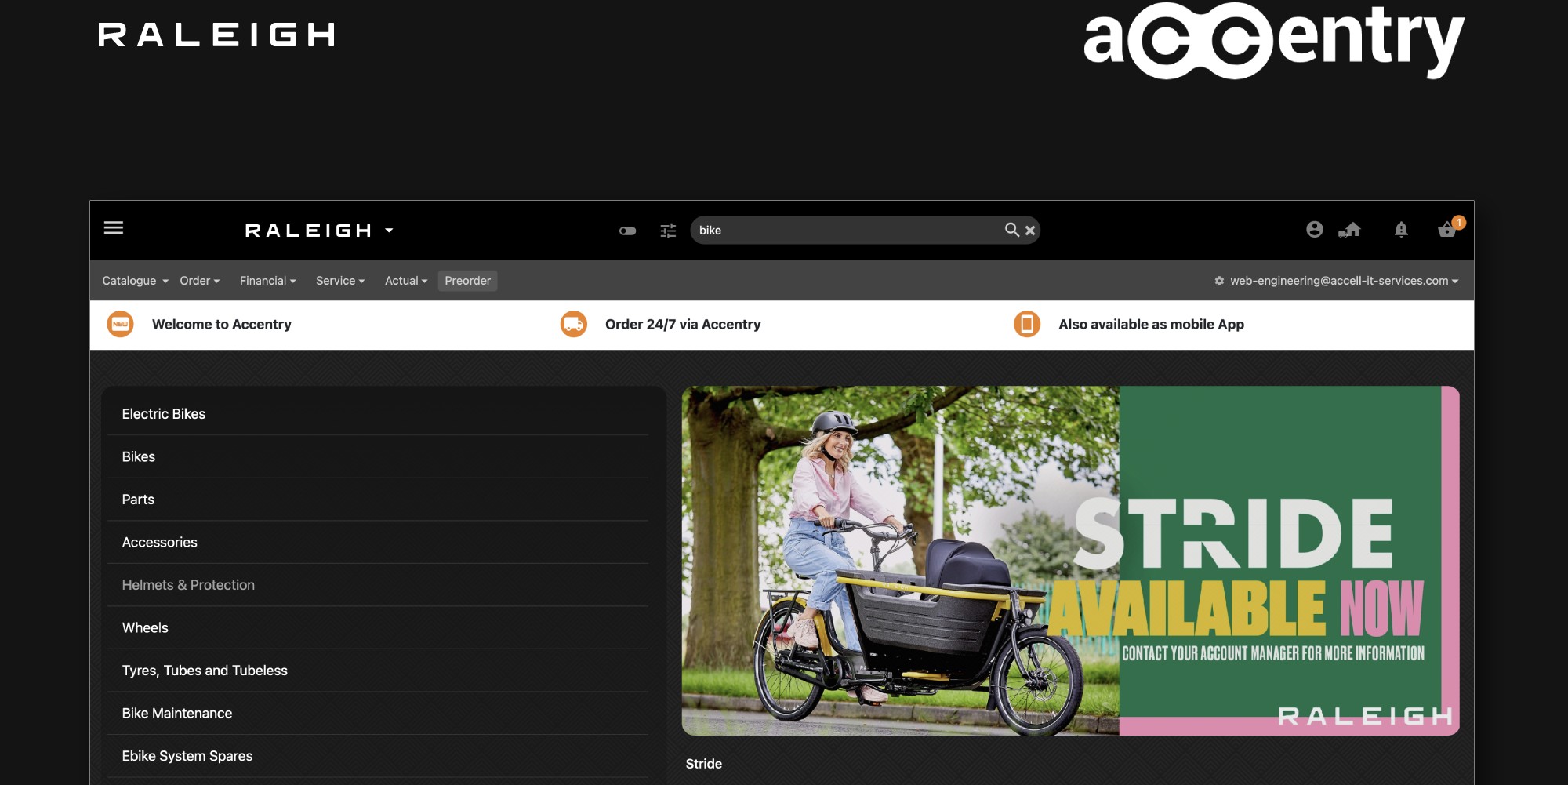Click the search magnifier icon
Viewport: 1568px width, 785px height.
click(1012, 230)
